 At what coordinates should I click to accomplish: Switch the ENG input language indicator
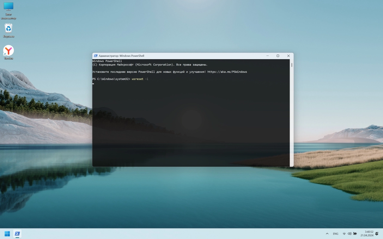pyautogui.click(x=335, y=234)
